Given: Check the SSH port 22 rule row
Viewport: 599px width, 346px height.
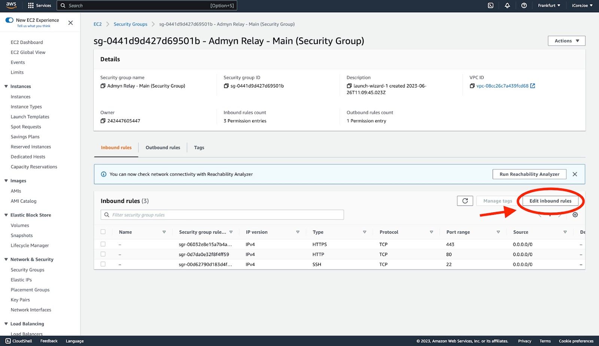Looking at the screenshot, I should [103, 265].
